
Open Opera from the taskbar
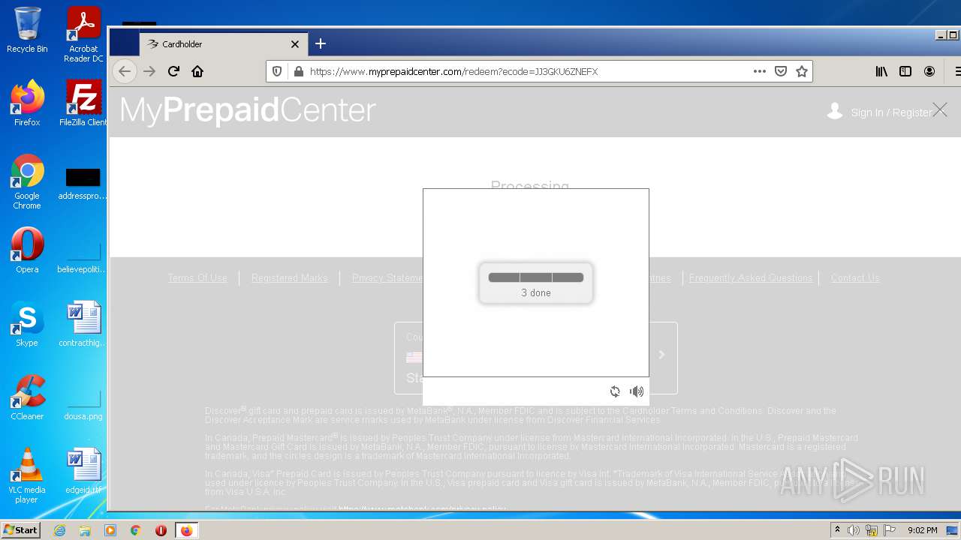click(161, 530)
